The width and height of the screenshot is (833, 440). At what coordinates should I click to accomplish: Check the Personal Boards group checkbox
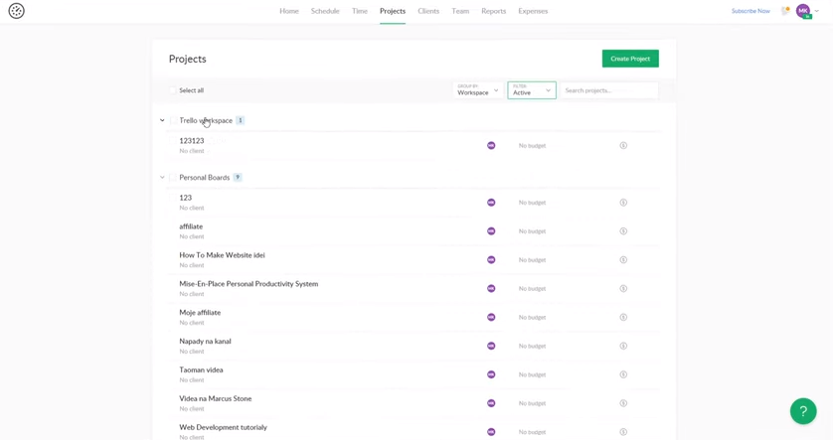(x=173, y=178)
